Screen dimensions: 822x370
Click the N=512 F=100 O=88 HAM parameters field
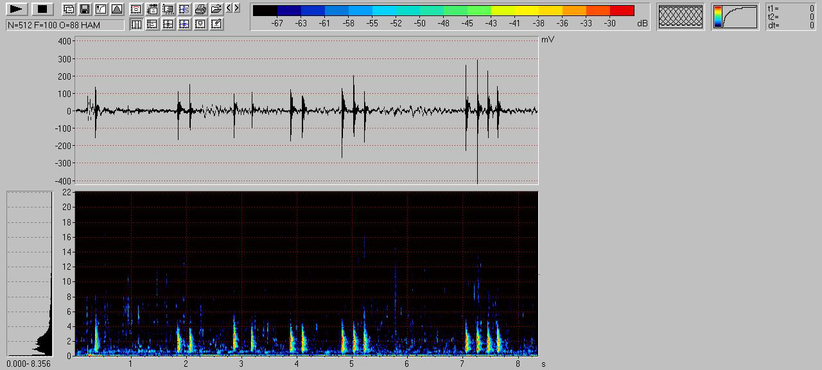(x=65, y=25)
